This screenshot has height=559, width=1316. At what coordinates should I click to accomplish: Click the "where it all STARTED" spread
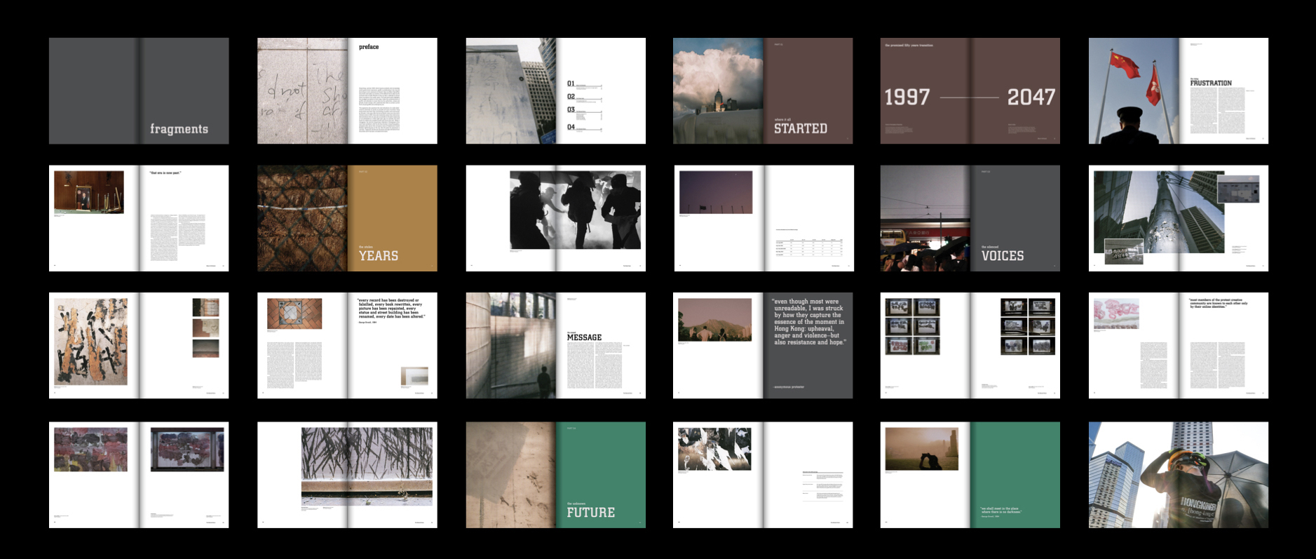763,91
